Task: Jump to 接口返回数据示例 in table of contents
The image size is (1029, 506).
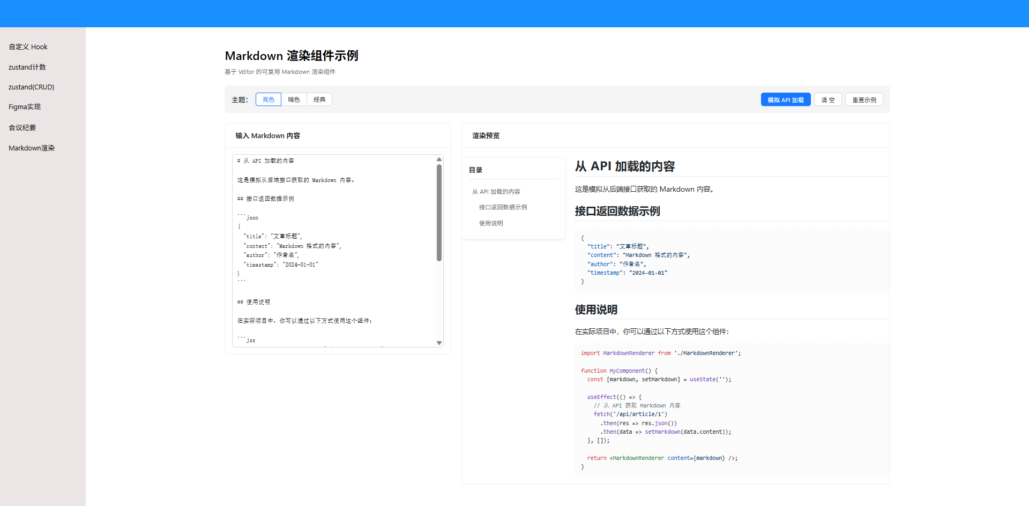Action: [503, 207]
